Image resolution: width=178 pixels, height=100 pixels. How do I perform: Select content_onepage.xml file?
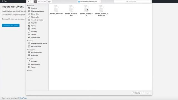click(86, 11)
